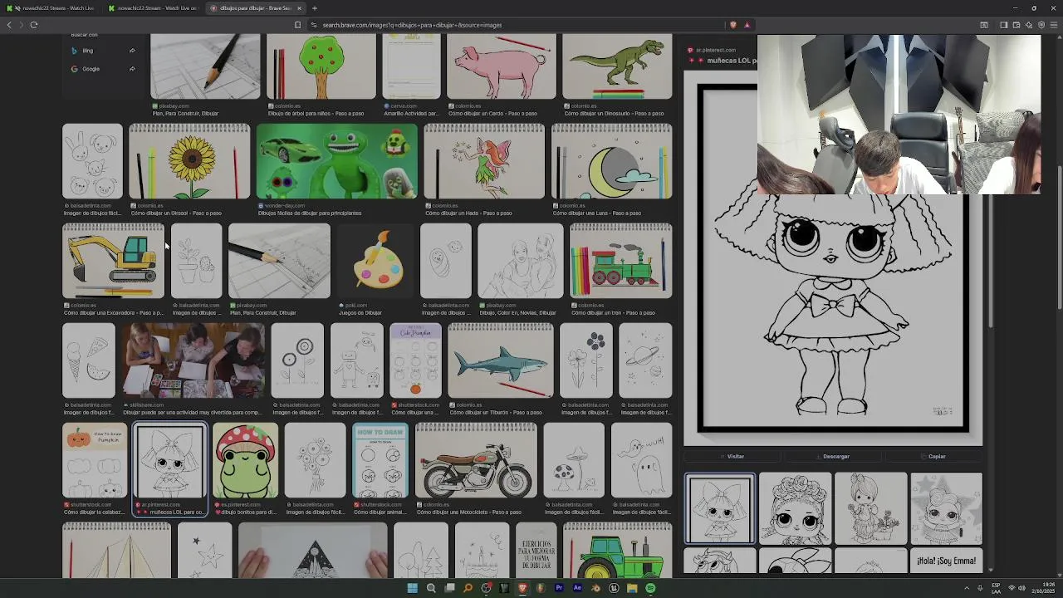Open the taskbar clock and date
The image size is (1063, 598).
(1043, 588)
